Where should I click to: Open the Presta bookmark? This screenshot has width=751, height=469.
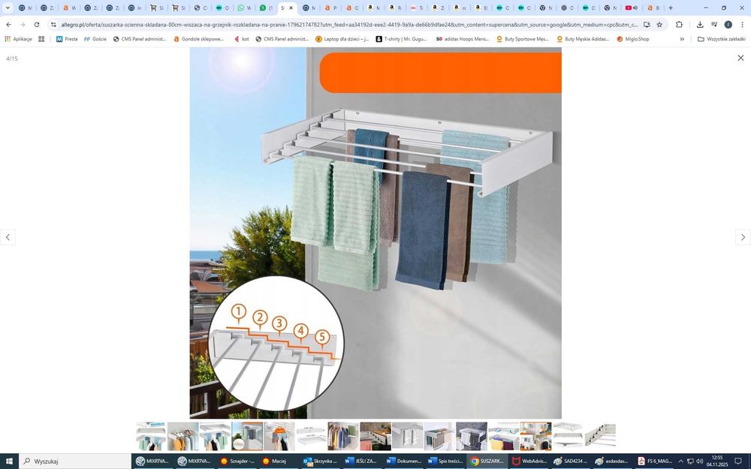coord(67,39)
